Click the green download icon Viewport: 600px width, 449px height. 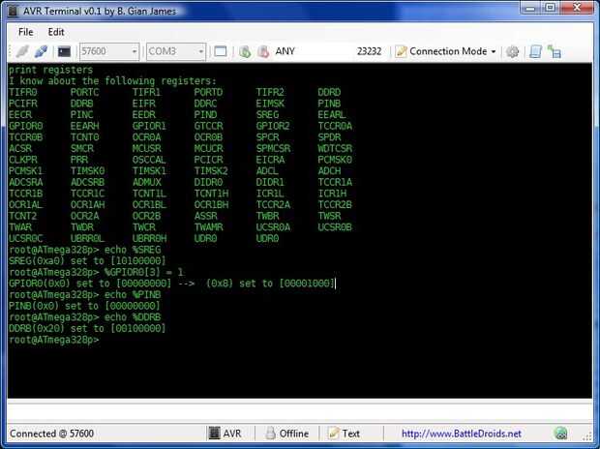coord(245,51)
